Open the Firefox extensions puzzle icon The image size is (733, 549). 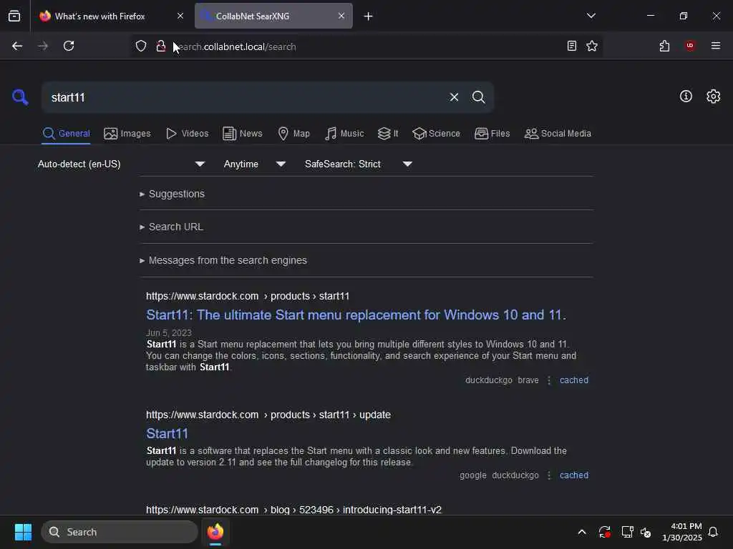(x=664, y=46)
